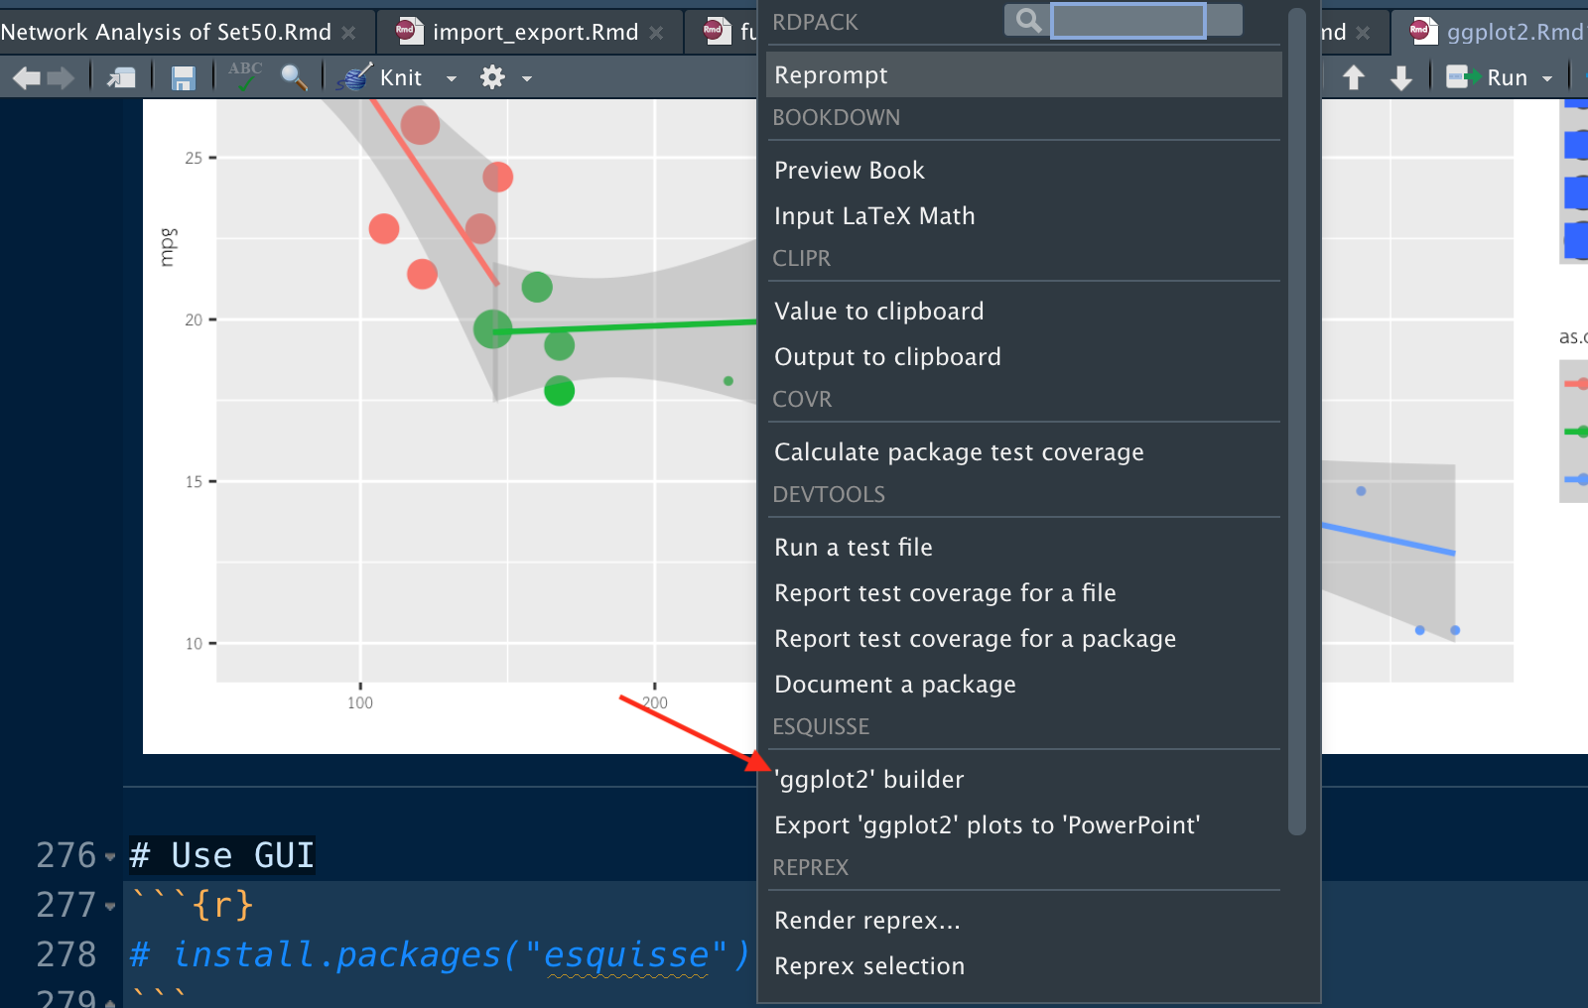Click the show in new window icon

coord(121,77)
